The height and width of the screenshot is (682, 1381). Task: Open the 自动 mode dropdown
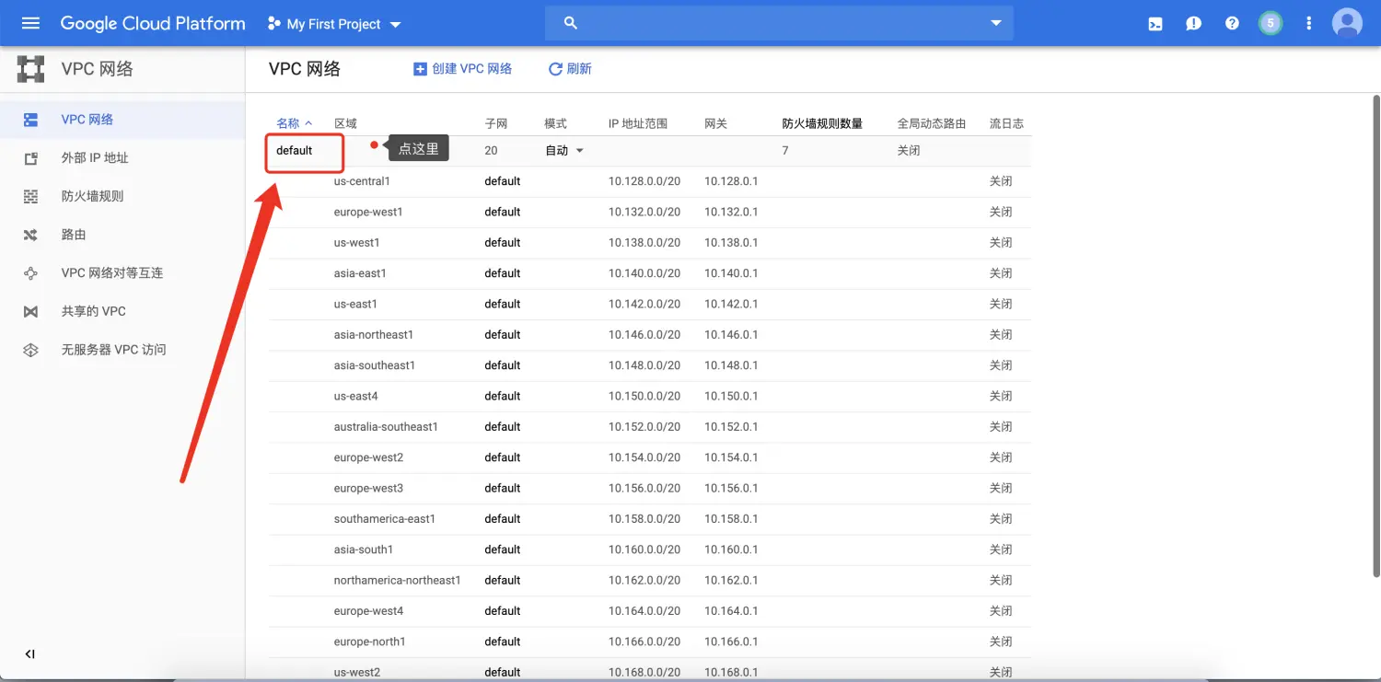pos(564,151)
